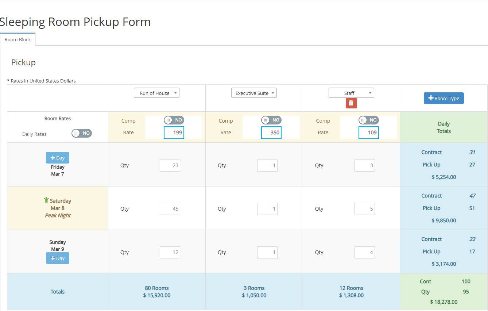The image size is (488, 311).
Task: Add a new Room Type column
Action: click(444, 98)
